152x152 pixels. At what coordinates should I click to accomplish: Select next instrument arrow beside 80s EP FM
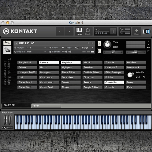(x=92, y=43)
